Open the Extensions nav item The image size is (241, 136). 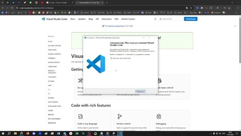[107, 19]
